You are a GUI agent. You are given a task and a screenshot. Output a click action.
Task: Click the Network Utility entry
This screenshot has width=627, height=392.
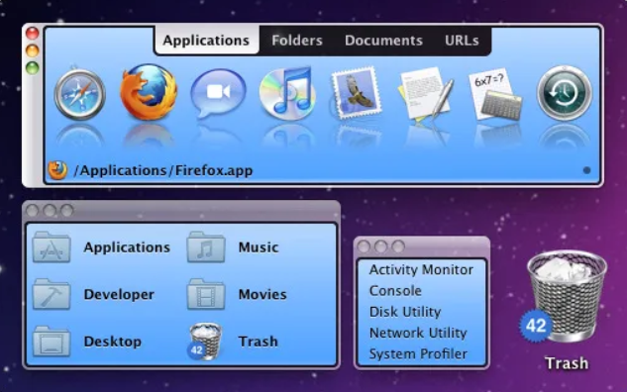tap(418, 333)
